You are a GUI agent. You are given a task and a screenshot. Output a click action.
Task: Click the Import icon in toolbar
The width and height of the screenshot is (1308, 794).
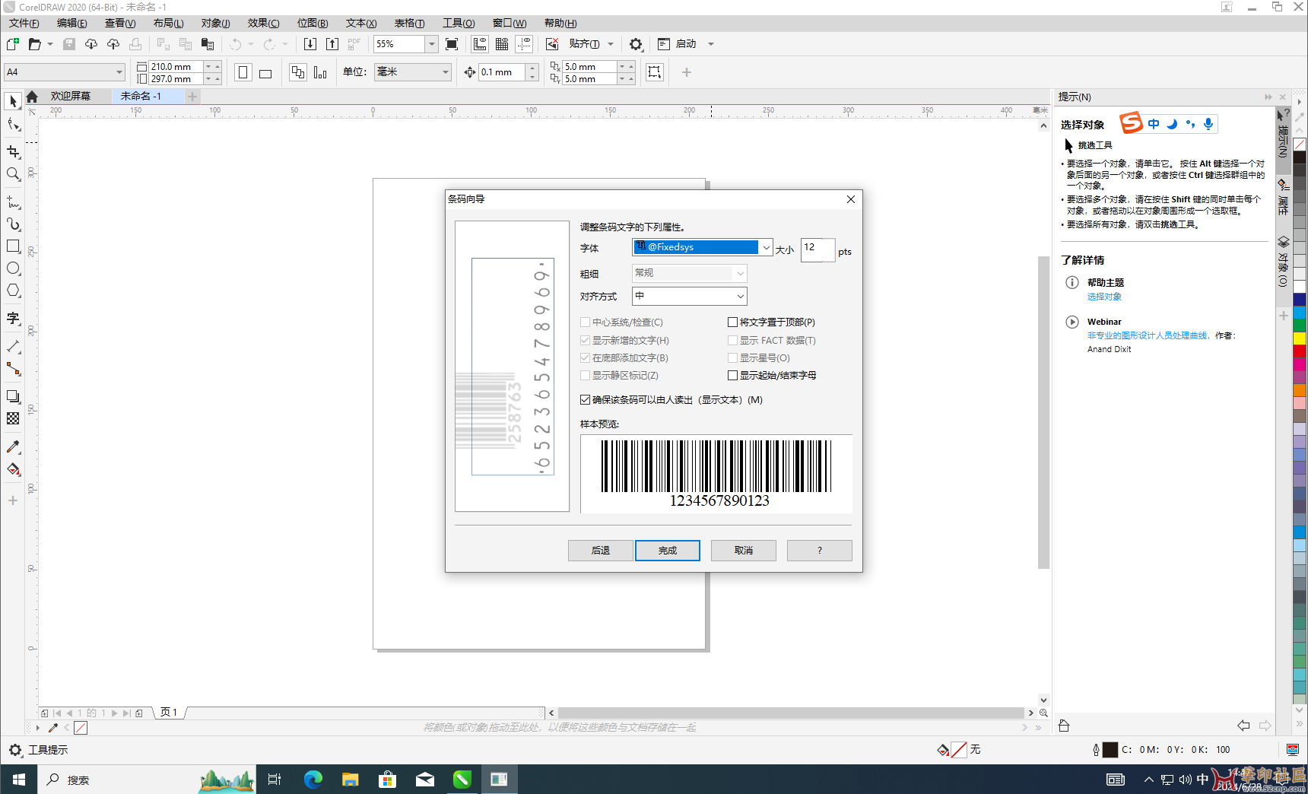pyautogui.click(x=310, y=44)
